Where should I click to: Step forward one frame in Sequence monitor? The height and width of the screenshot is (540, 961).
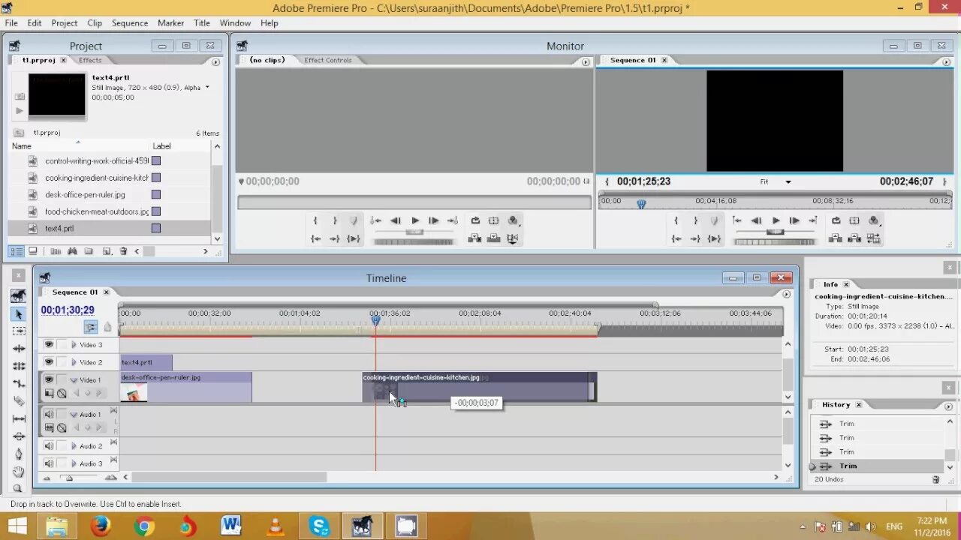pos(794,220)
